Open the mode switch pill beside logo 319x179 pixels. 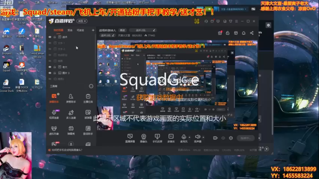(x=82, y=21)
